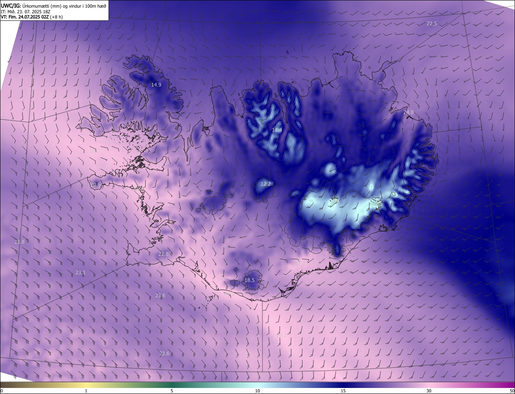Click the 10 tick on the colour scale

(257, 391)
